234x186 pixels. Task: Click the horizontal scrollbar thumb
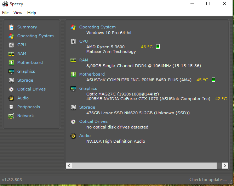point(144,165)
